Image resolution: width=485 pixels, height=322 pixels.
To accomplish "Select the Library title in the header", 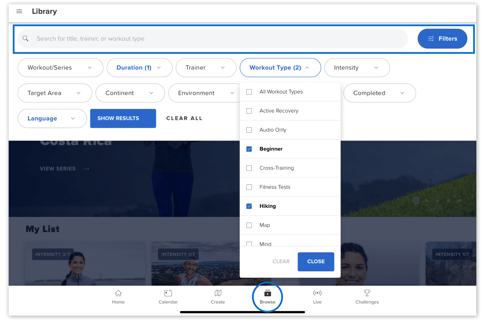I will tap(44, 11).
